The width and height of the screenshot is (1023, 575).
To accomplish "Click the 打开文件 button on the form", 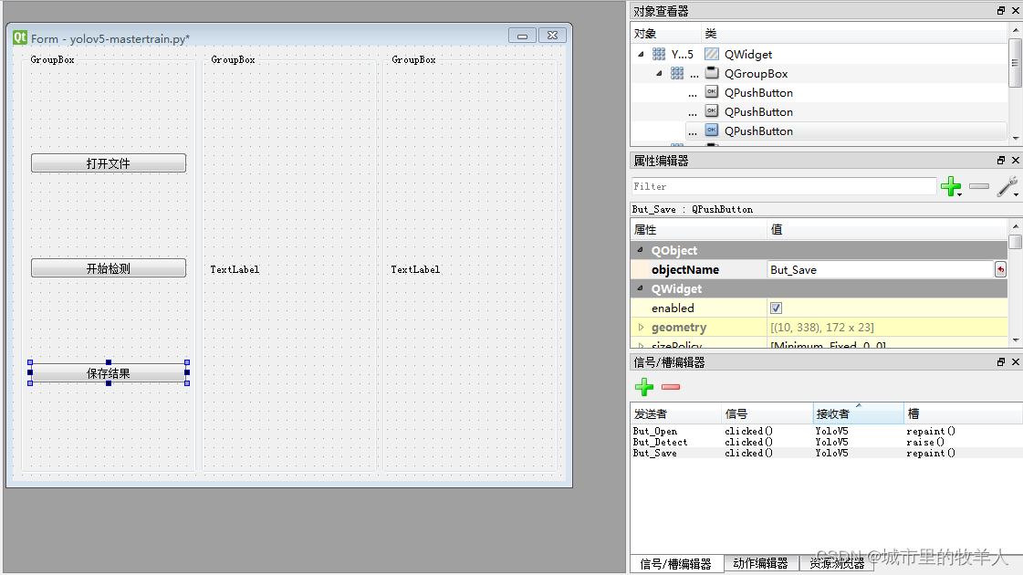I will click(x=109, y=163).
